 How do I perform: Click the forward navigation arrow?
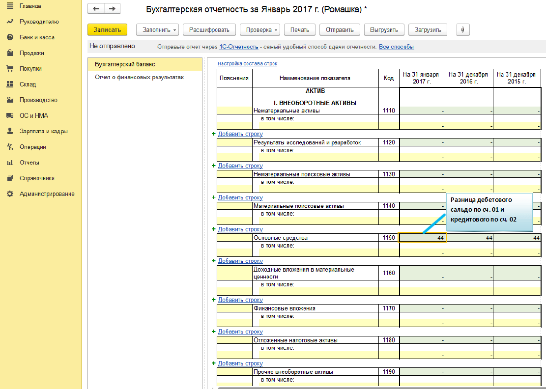click(112, 9)
